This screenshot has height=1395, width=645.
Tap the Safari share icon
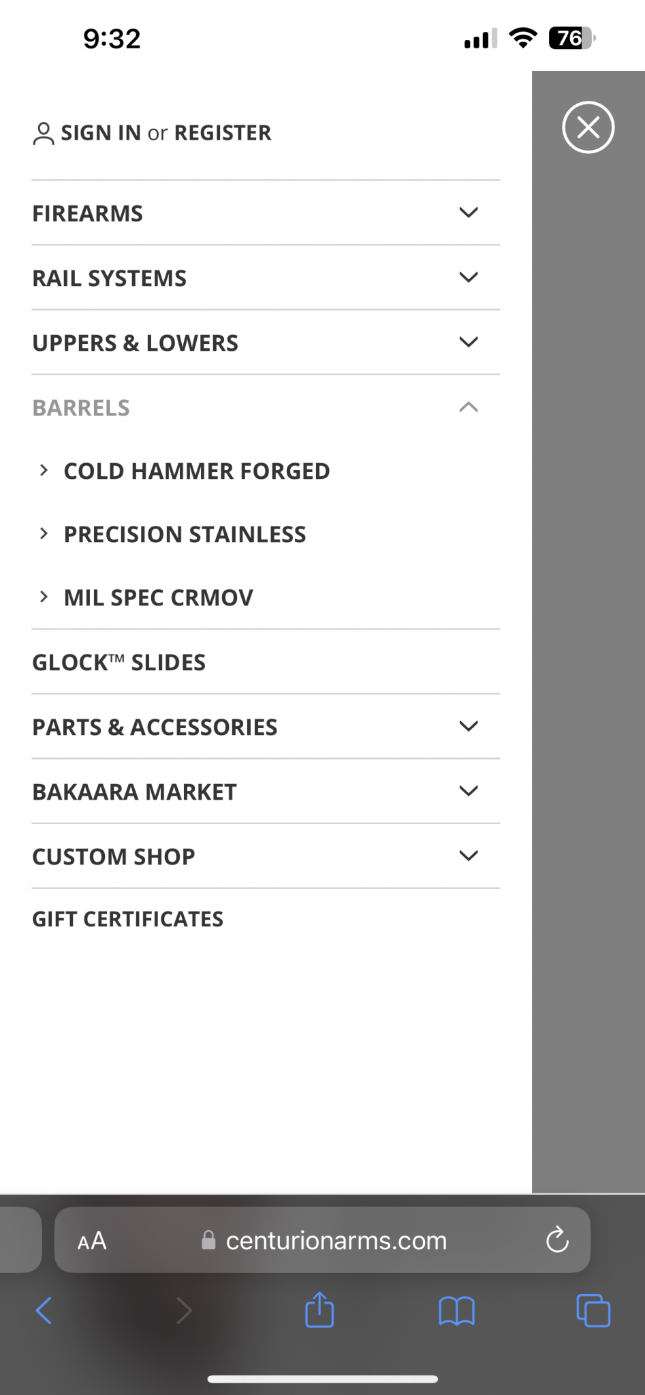click(x=319, y=1309)
